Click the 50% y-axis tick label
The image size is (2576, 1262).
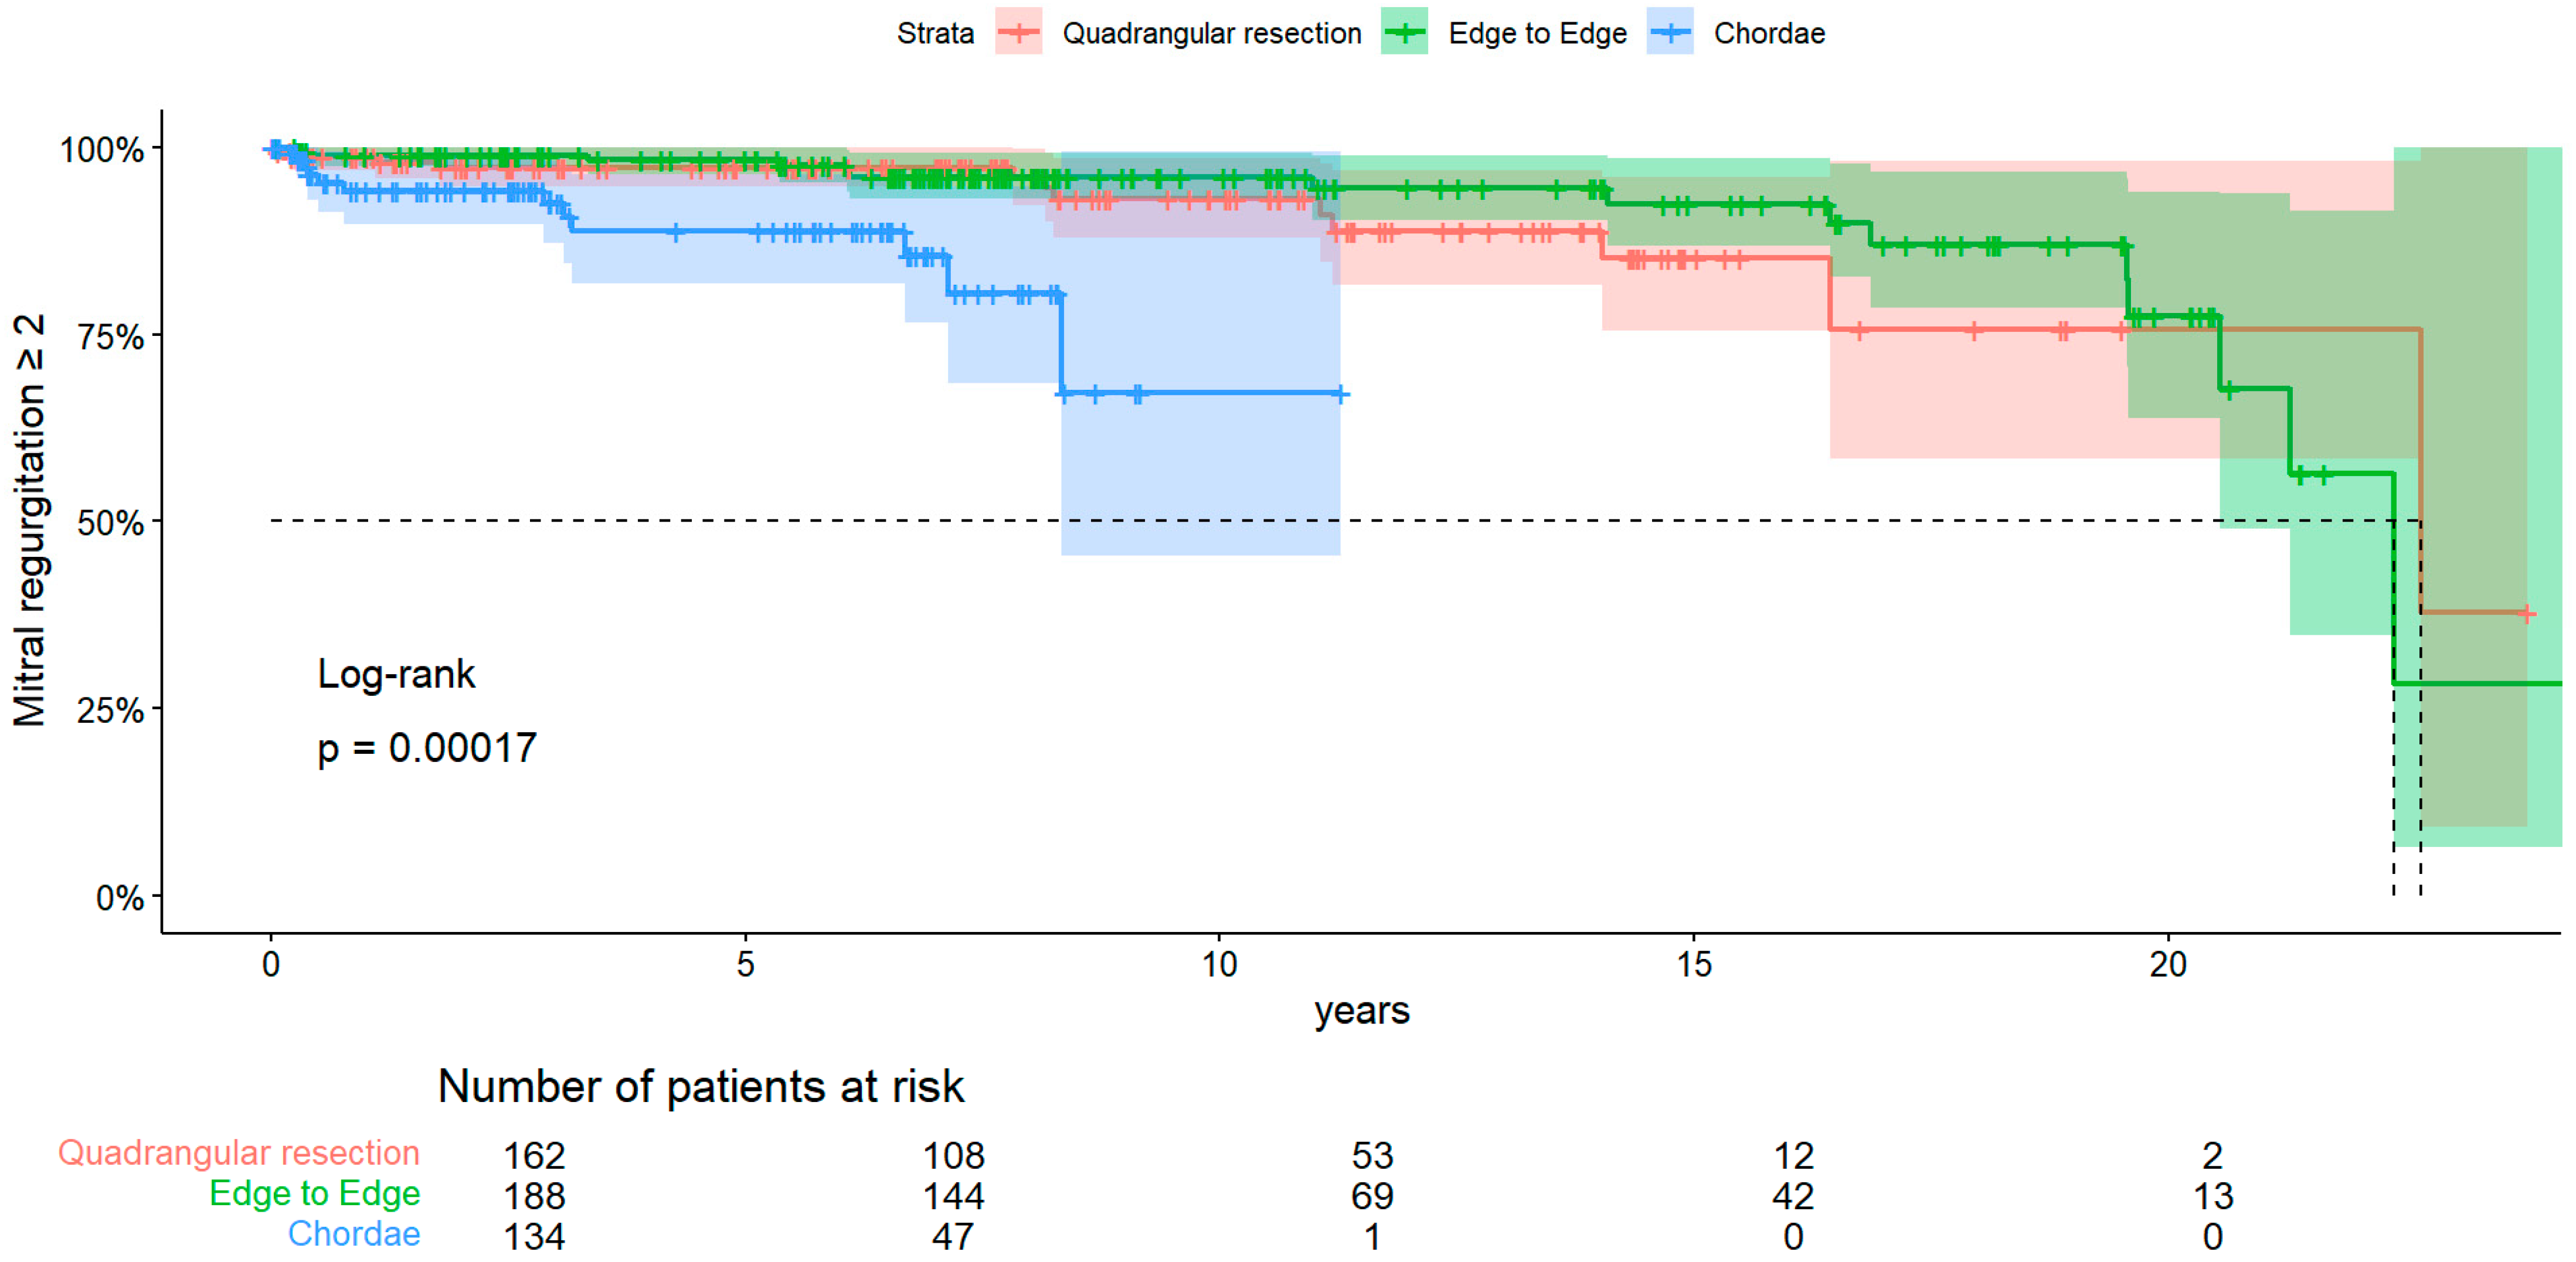point(110,522)
